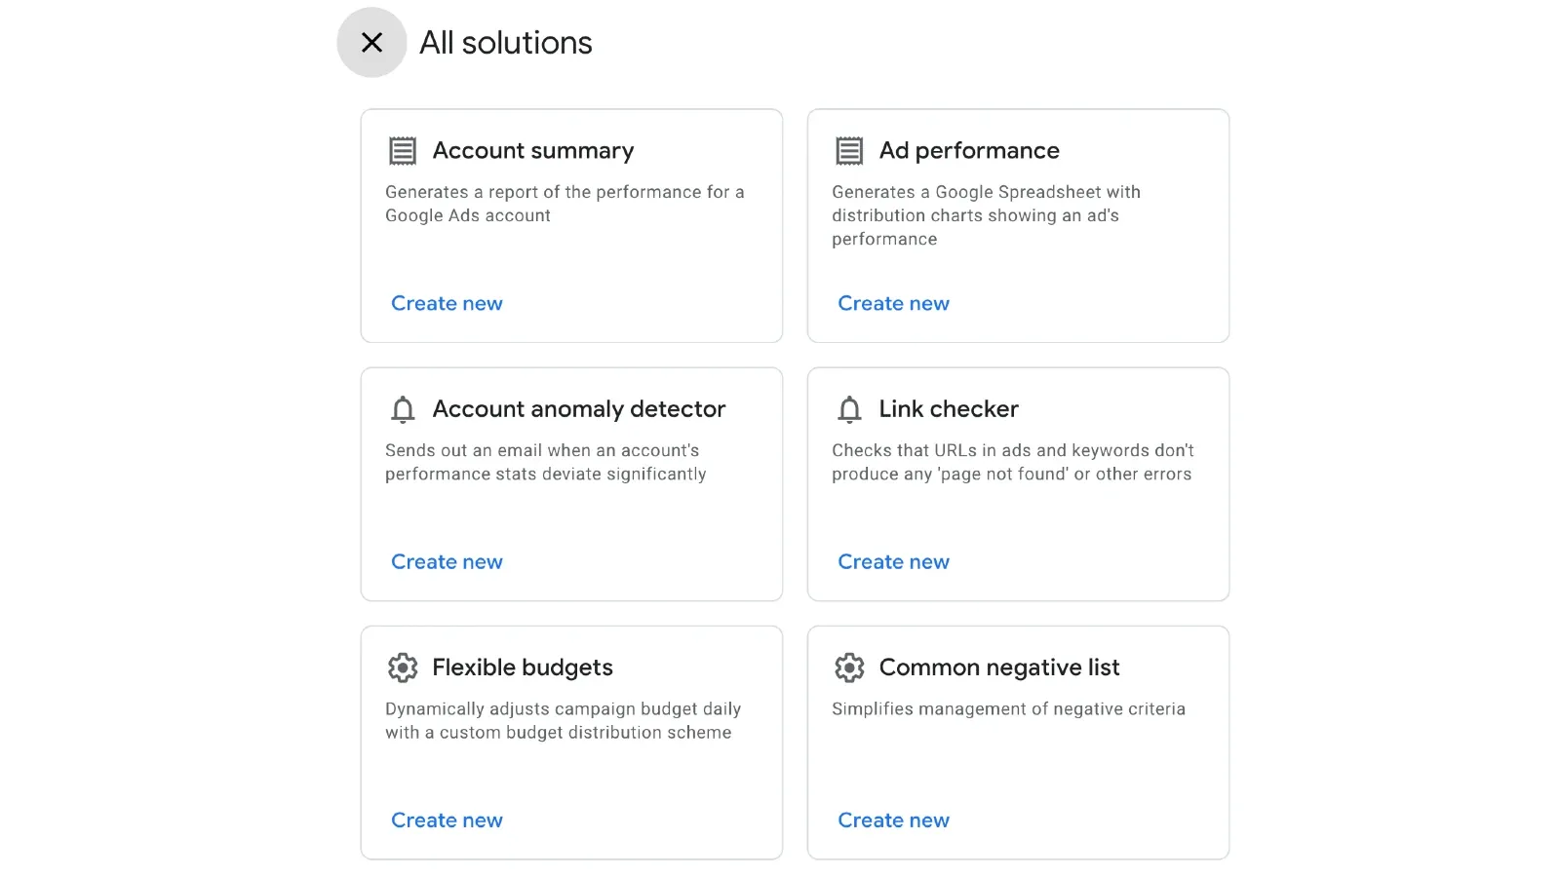Create new Flexible budgets solution

[x=447, y=820]
